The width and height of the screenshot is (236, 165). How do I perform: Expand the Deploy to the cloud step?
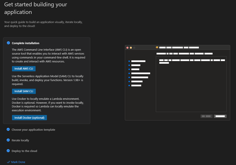point(24,151)
